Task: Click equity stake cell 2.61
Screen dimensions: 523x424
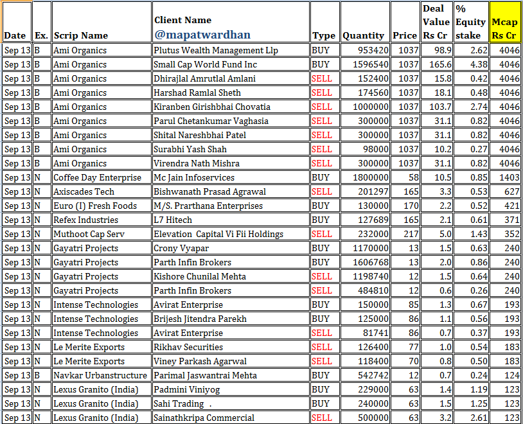Action: [471, 418]
